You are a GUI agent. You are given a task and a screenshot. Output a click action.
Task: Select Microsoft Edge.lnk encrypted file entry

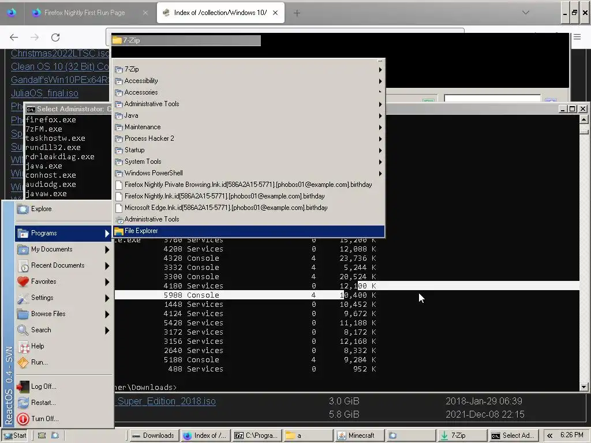coord(249,208)
